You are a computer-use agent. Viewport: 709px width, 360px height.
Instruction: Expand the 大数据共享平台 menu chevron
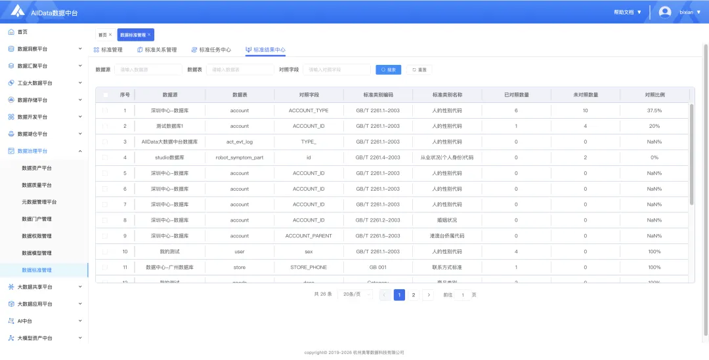[80, 287]
